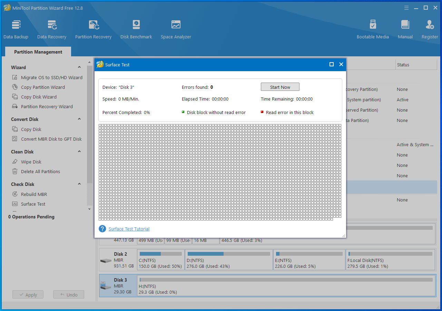
Task: Collapse the Clean Disk section
Action: (79, 152)
